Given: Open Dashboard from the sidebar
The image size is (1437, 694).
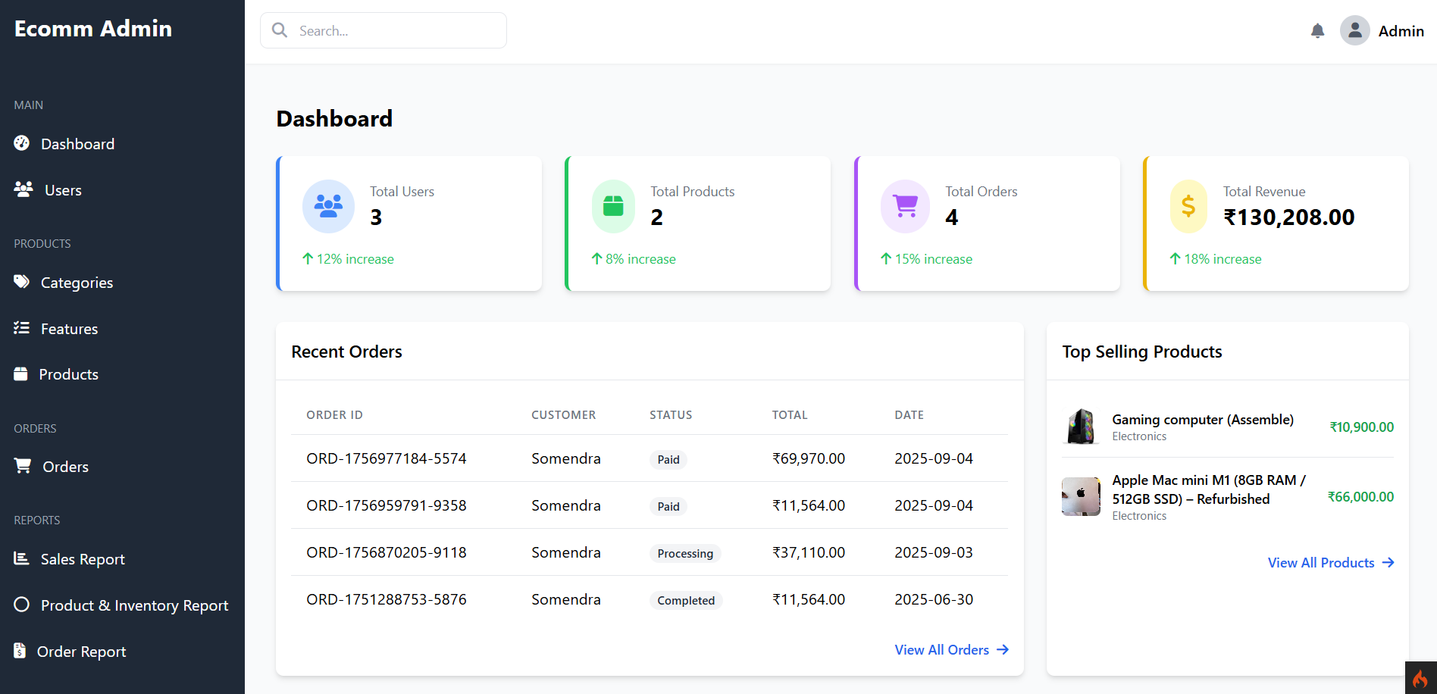Looking at the screenshot, I should tap(77, 144).
